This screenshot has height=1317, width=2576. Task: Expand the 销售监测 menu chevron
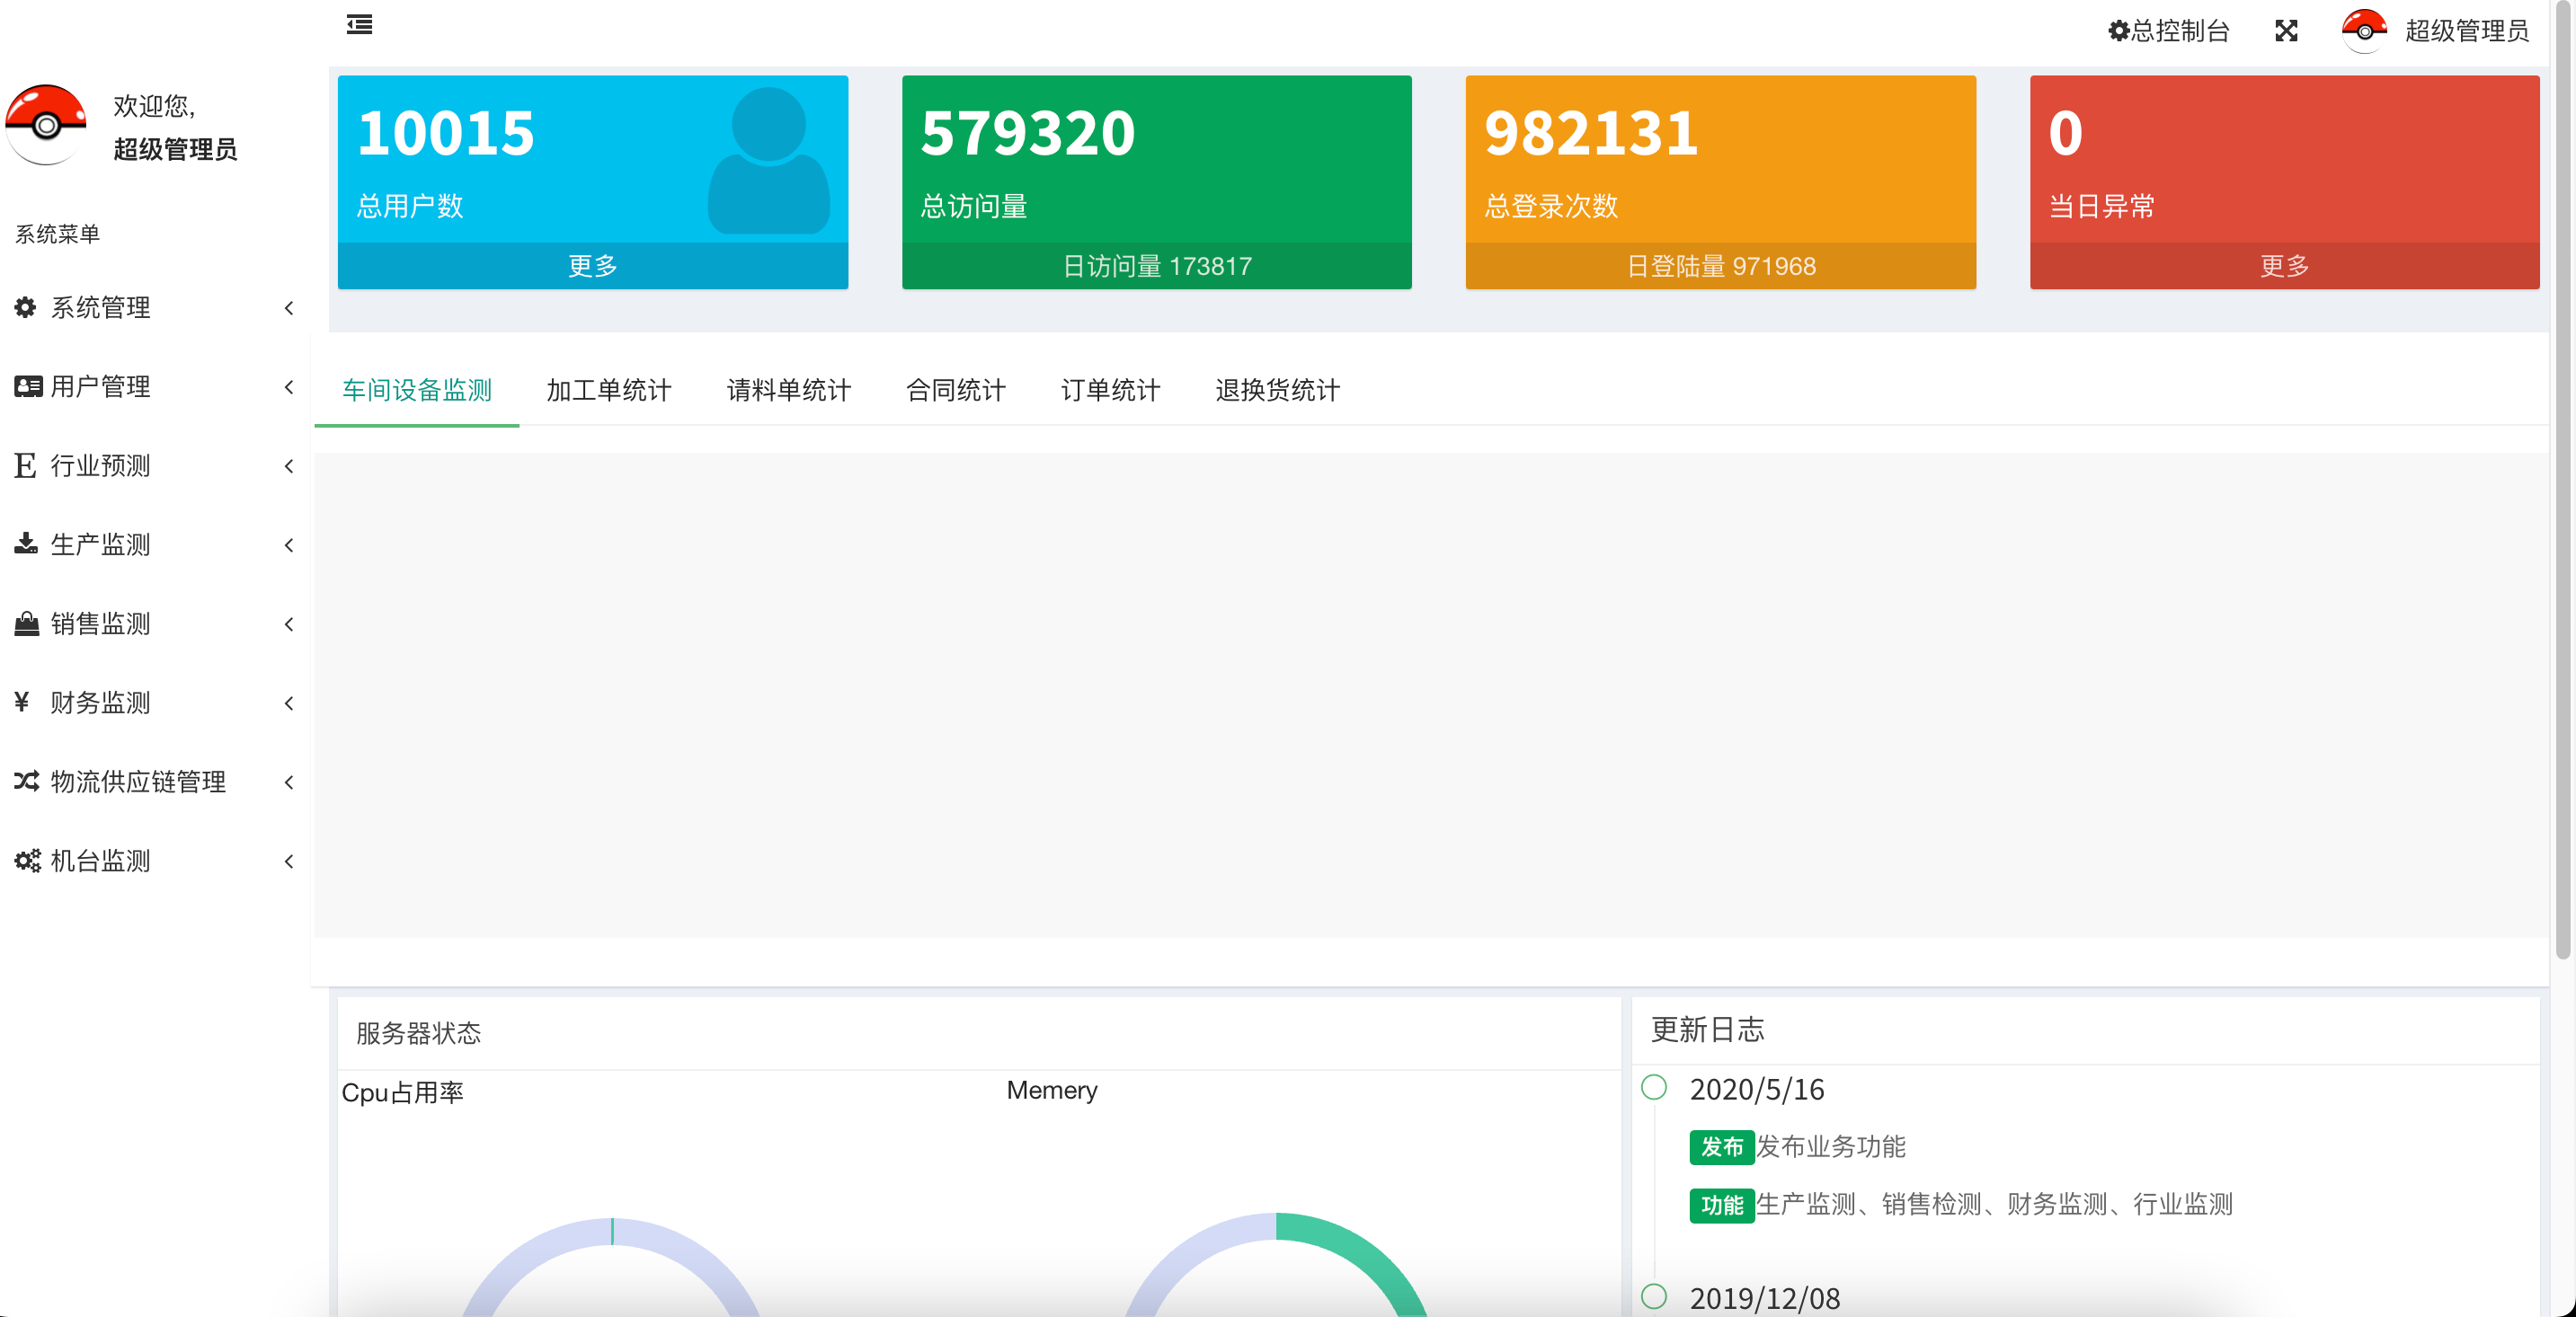(289, 623)
